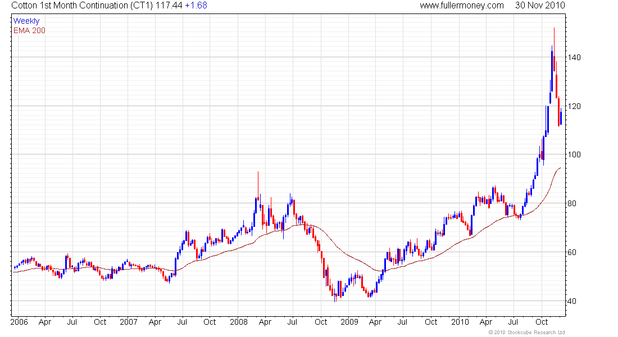This screenshot has width=618, height=337.
Task: Select the 120 price level on y-axis
Action: [x=573, y=106]
